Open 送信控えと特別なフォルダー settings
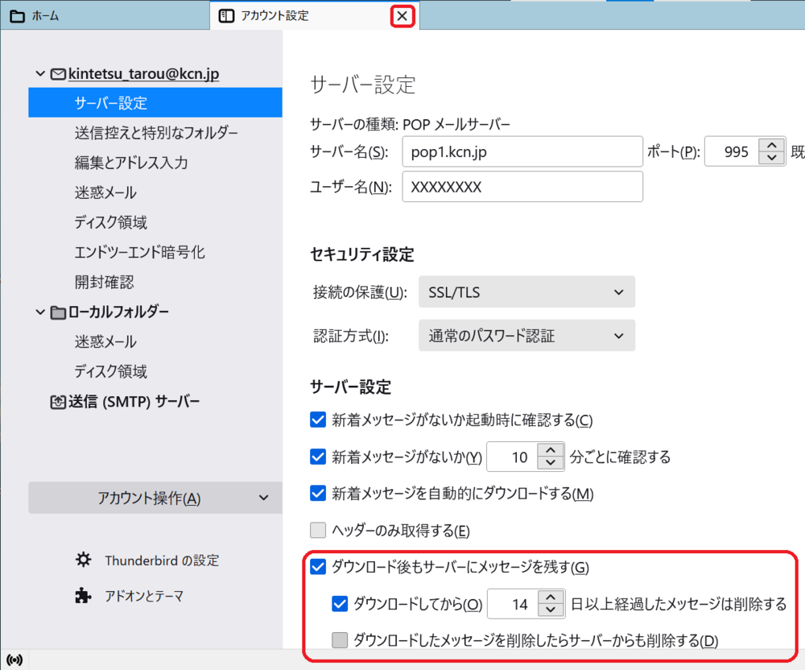This screenshot has height=670, width=805. [155, 133]
